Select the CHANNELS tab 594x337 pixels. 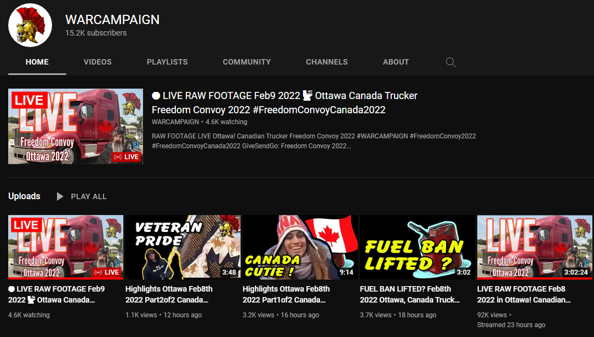[327, 62]
